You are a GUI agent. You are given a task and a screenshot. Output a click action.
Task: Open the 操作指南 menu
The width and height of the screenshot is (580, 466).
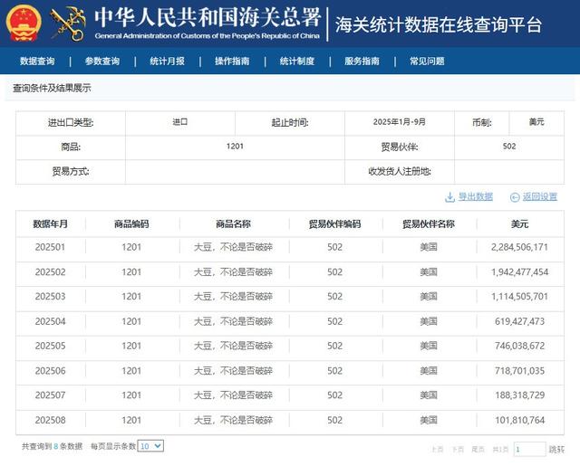pyautogui.click(x=232, y=61)
